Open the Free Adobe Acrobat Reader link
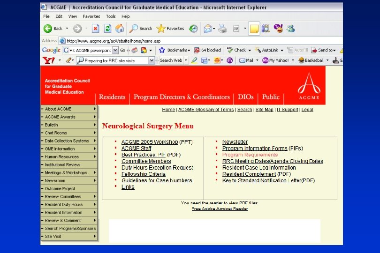 [220, 208]
